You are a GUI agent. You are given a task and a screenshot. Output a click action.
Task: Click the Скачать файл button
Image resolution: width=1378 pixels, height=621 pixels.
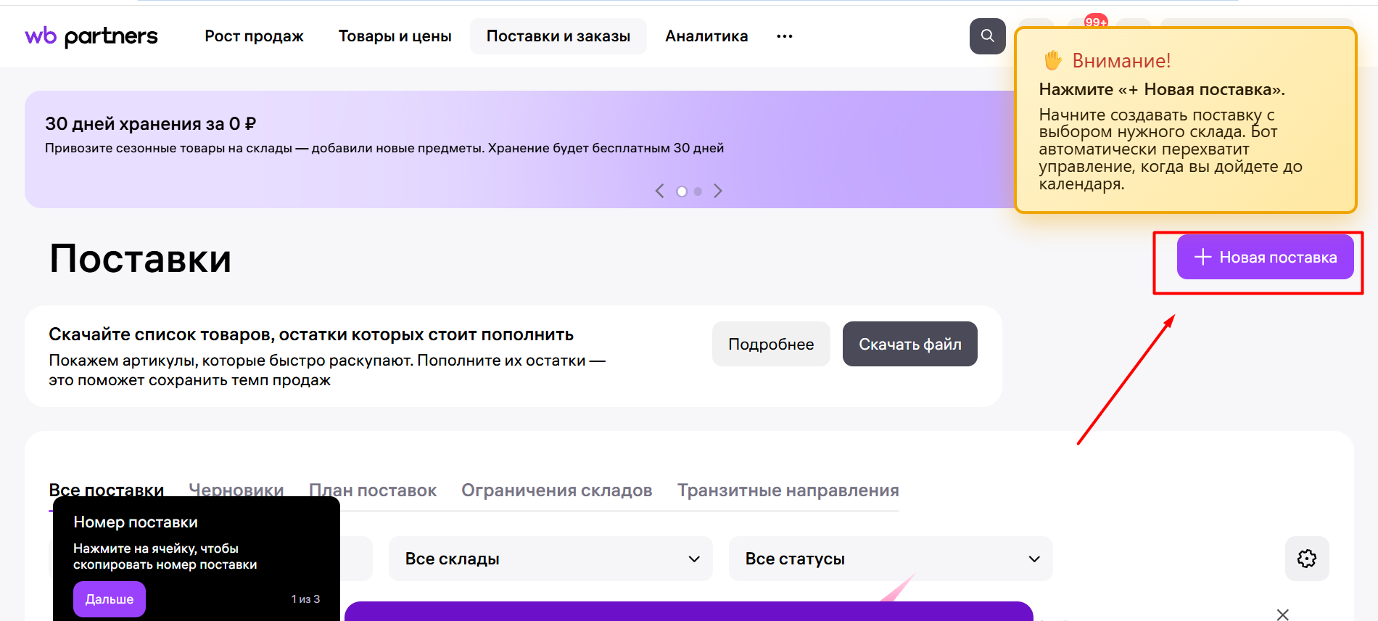tap(910, 344)
